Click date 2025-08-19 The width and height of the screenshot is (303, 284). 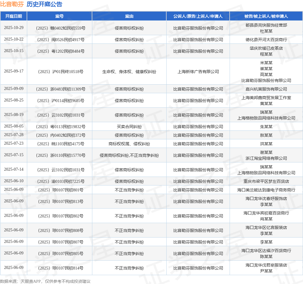tap(14, 114)
